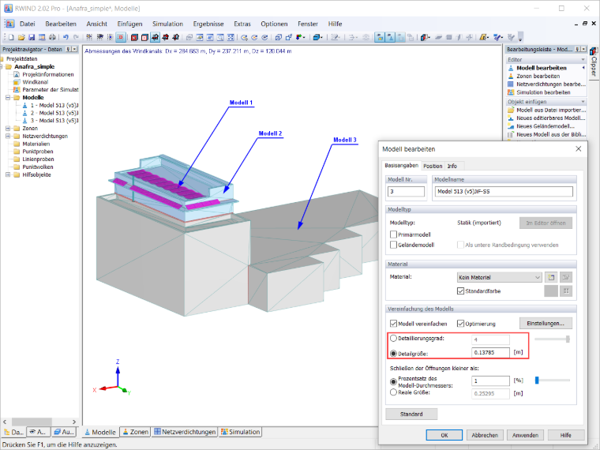Toggle the Modell vereinfachen checkbox

click(x=393, y=324)
